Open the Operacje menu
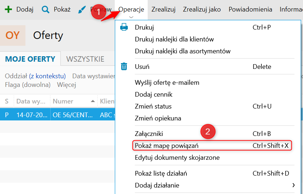The image size is (303, 194). [x=131, y=9]
